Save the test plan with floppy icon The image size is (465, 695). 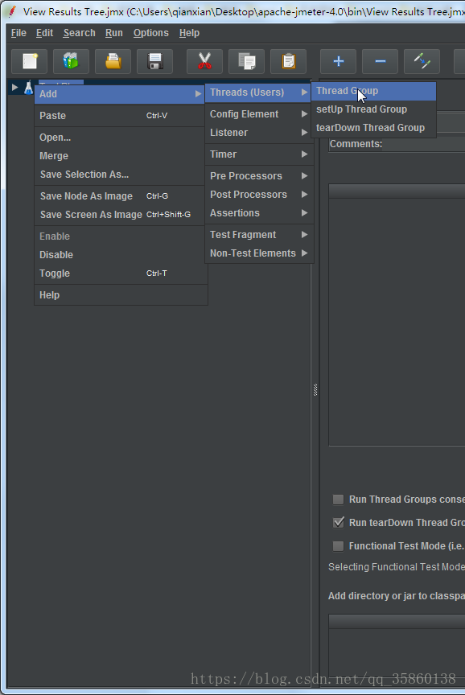coord(154,61)
